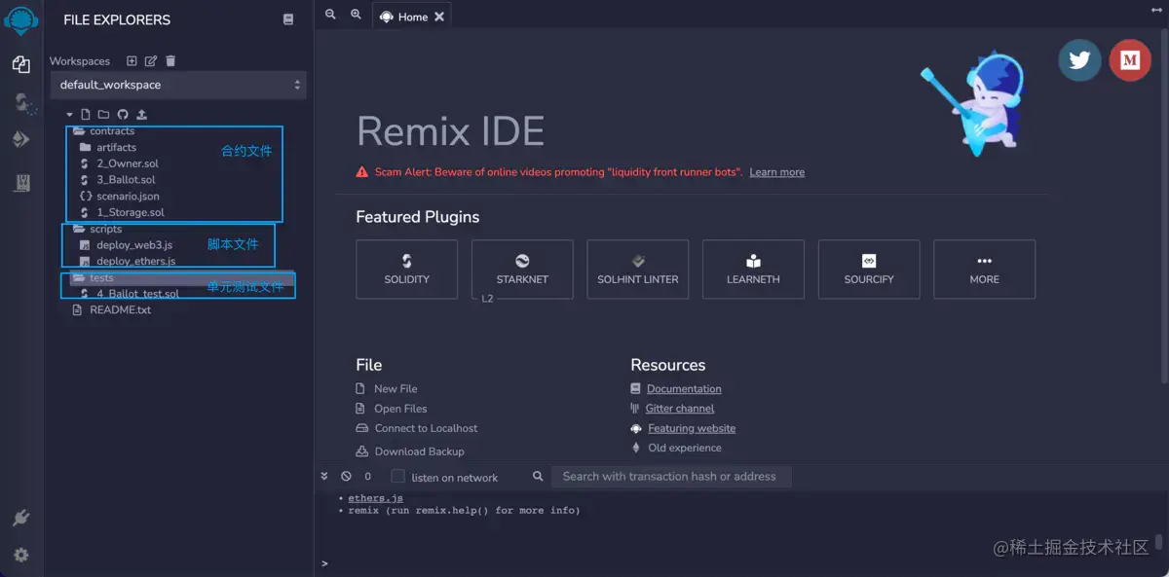Create a new workspace with plus icon

(x=132, y=61)
